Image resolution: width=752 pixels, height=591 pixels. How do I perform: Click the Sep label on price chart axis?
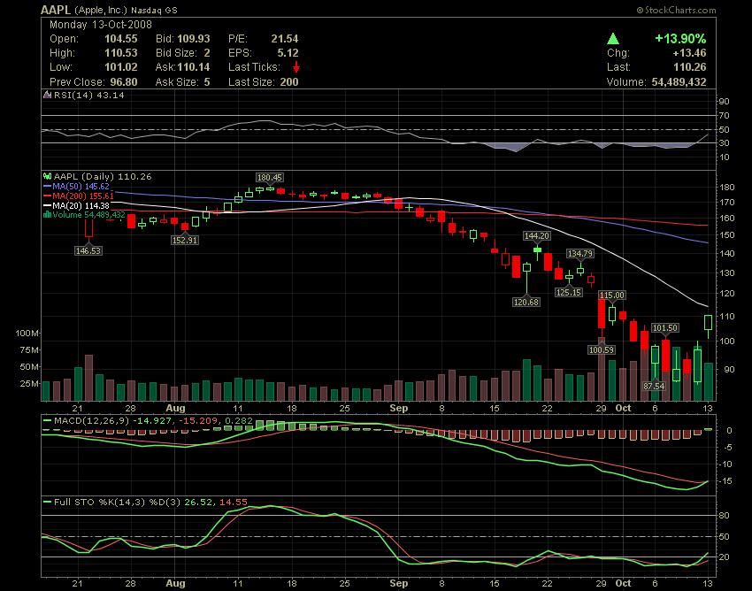click(x=399, y=408)
